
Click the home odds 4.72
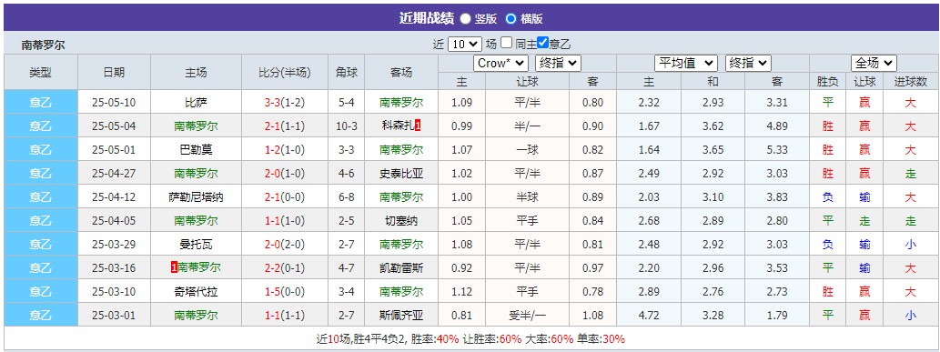[x=649, y=315]
